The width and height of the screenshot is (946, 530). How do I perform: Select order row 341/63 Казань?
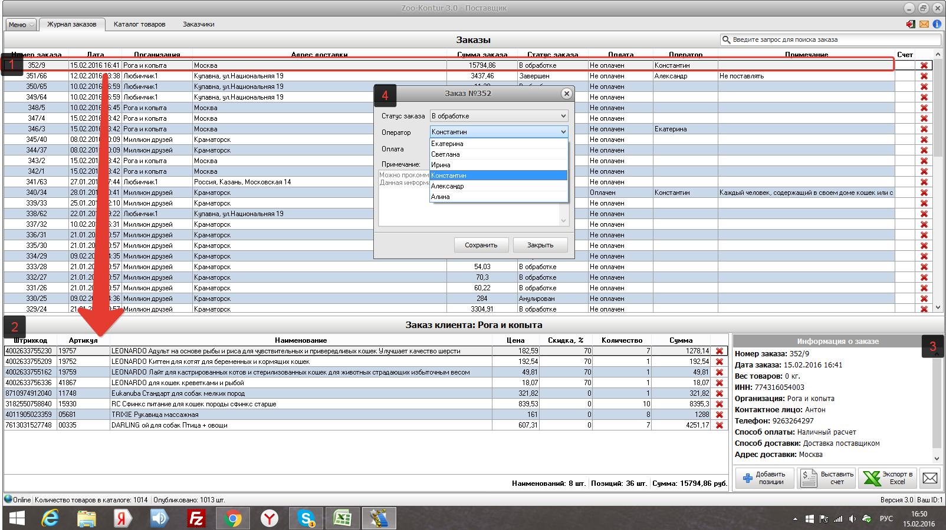[x=449, y=182]
